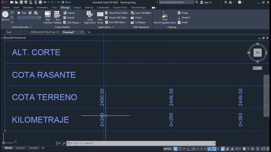Toggle object snap tracking in status bar
This screenshot has width=271, height=152.
tap(210, 149)
